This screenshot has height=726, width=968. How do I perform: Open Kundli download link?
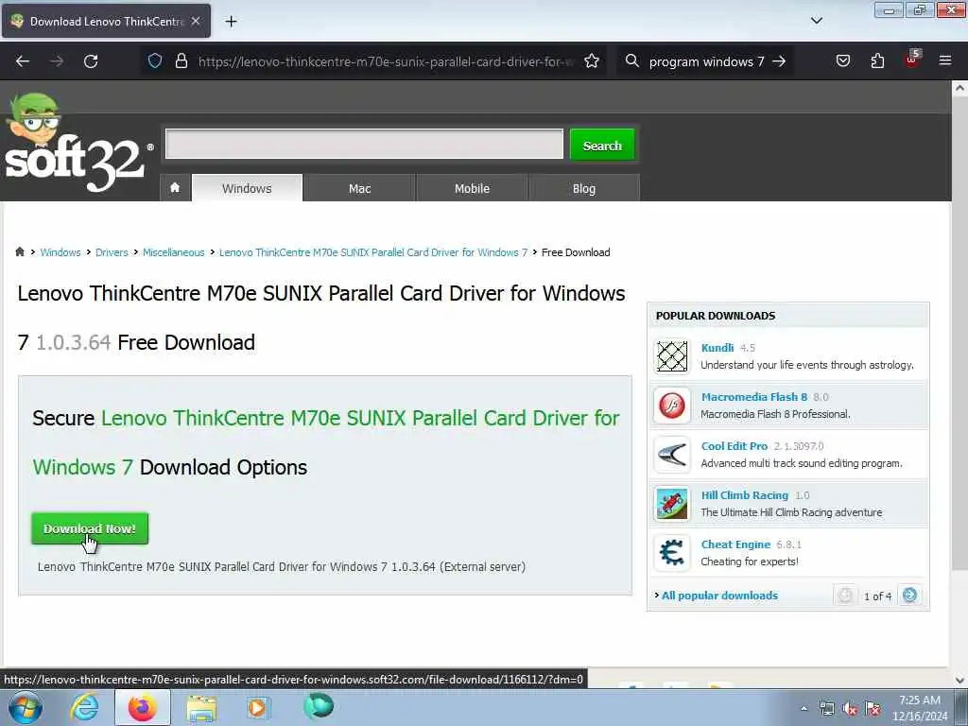[717, 348]
